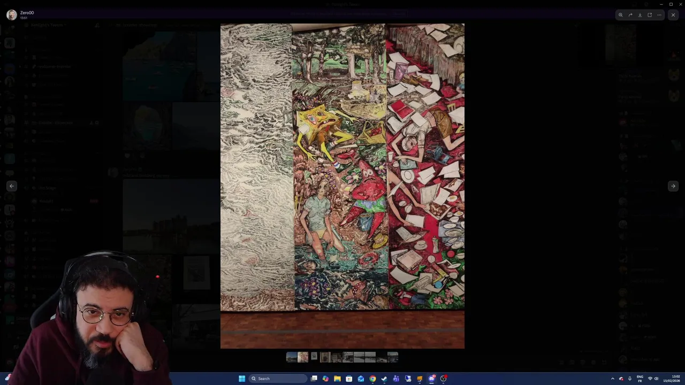Viewport: 685px width, 385px height.
Task: Click the Zero00 username text
Action: click(x=27, y=13)
